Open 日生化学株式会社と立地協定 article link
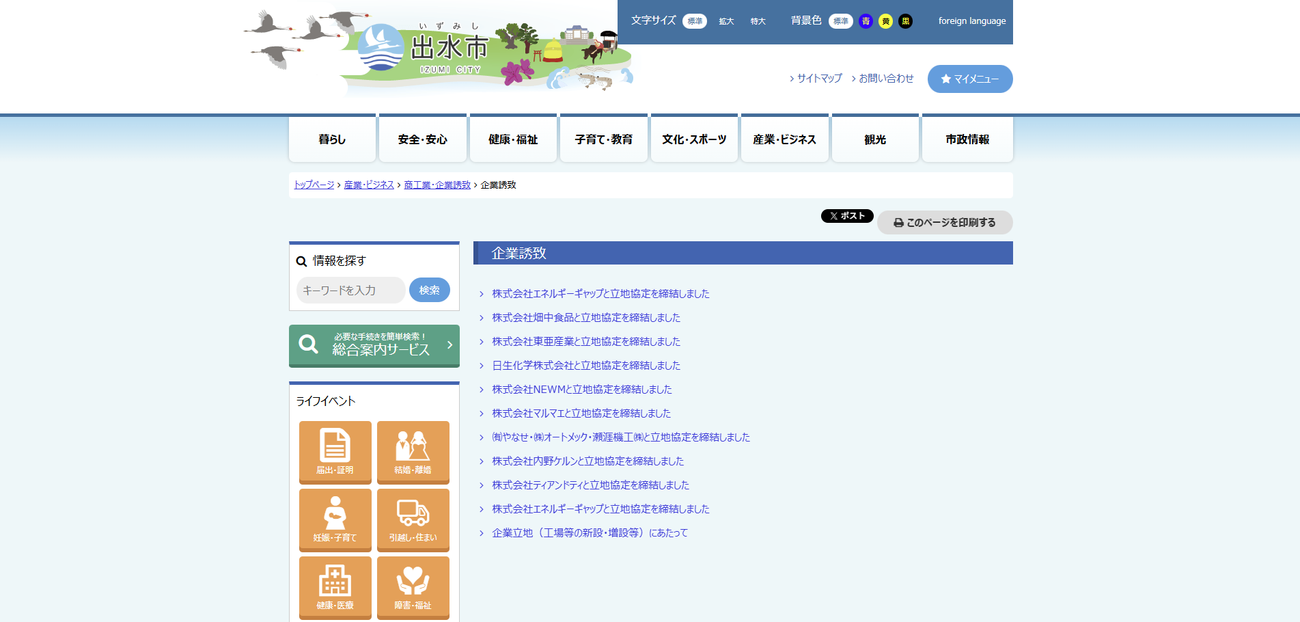This screenshot has width=1300, height=622. point(586,366)
